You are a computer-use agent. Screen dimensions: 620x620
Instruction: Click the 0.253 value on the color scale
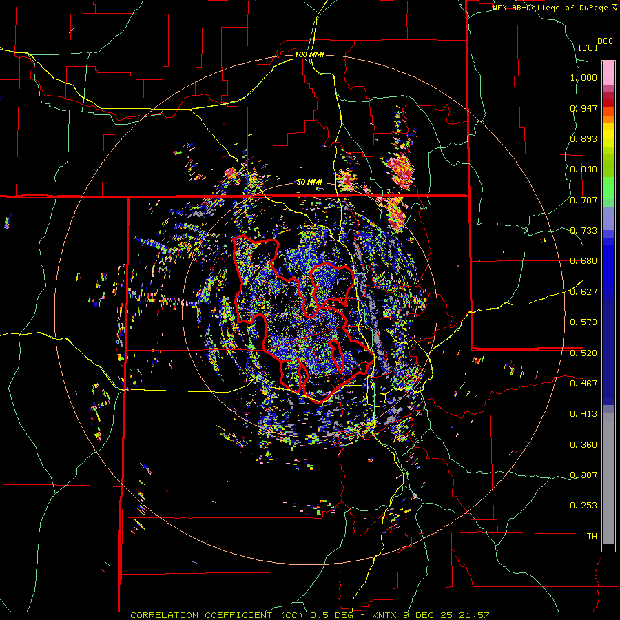coord(583,506)
